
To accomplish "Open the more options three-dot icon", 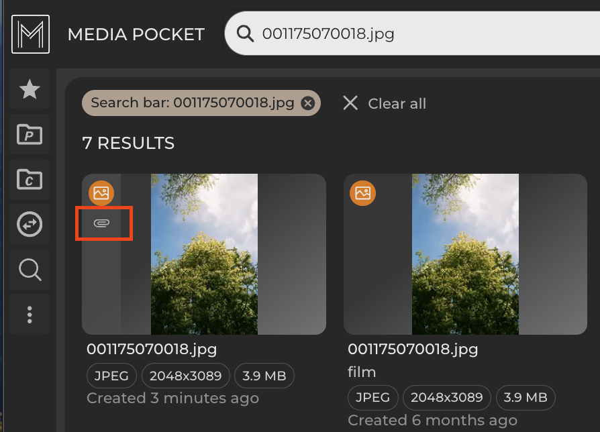I will point(29,314).
